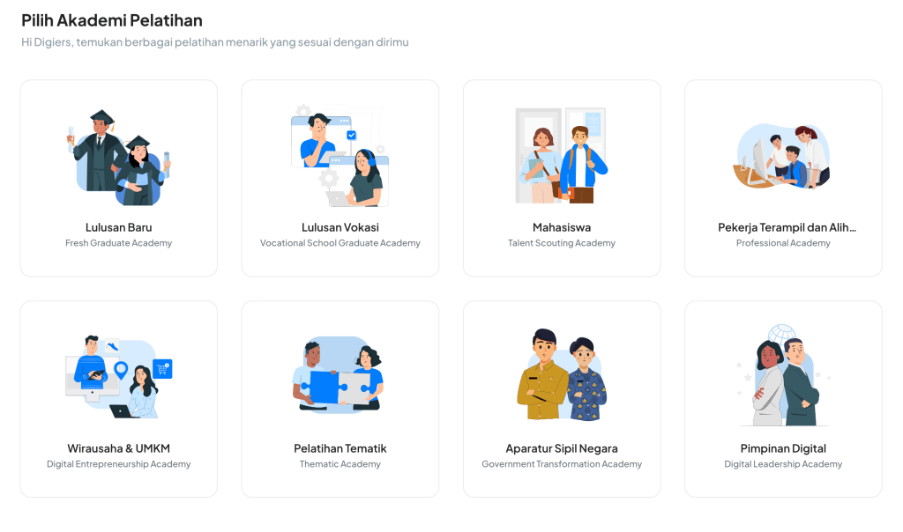Open the Professional Academy subtitle

click(x=783, y=243)
